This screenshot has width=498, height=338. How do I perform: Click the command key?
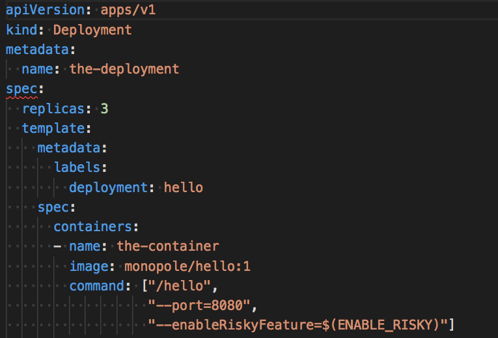pyautogui.click(x=96, y=286)
